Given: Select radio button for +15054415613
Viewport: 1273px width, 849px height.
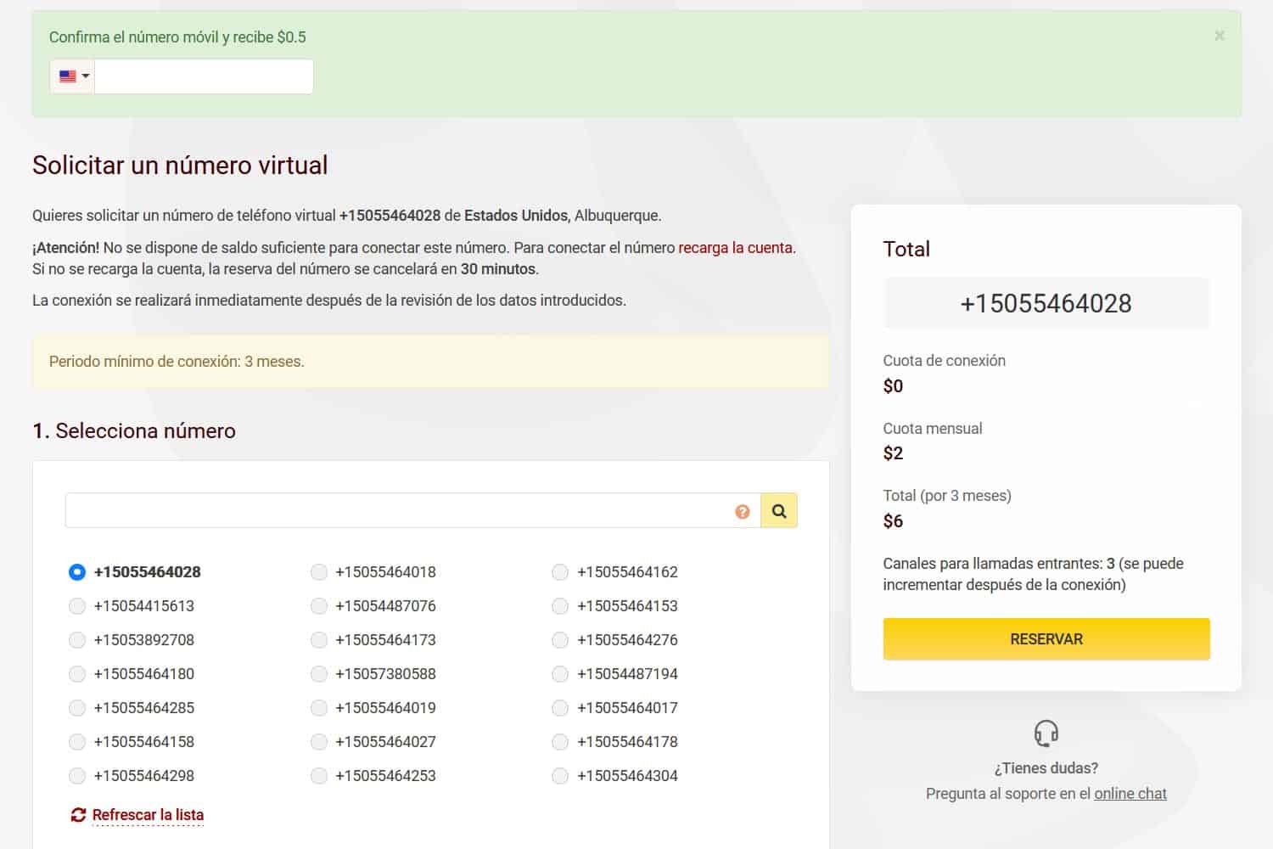Looking at the screenshot, I should [x=77, y=606].
